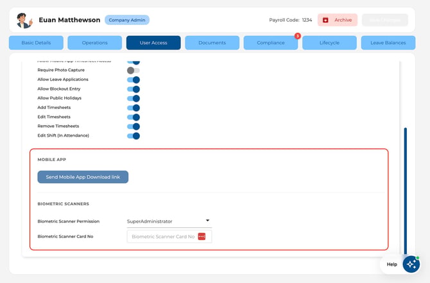Click the vertical blue scrollbar thumb
The image size is (430, 283).
coord(406,191)
